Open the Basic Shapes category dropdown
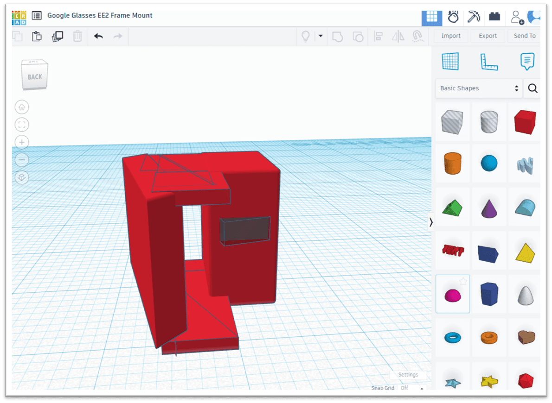The image size is (552, 403). [x=479, y=88]
